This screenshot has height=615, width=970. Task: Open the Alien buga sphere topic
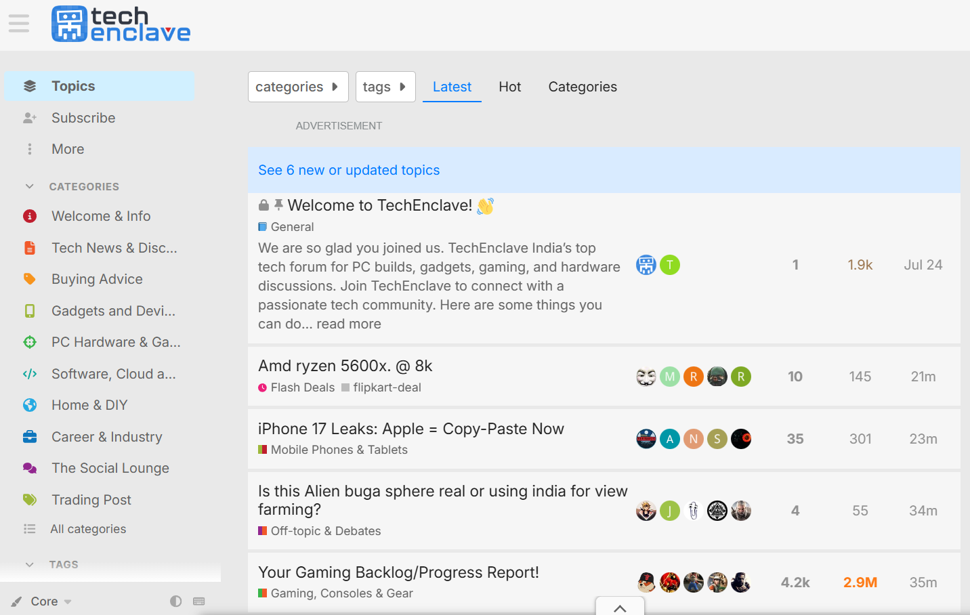(443, 500)
